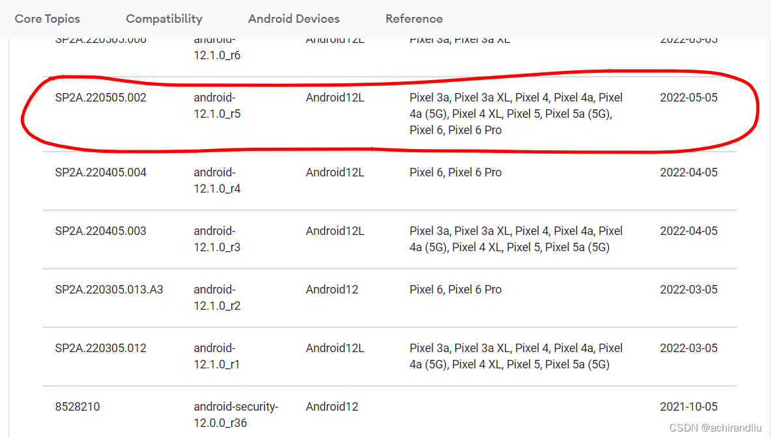Image resolution: width=771 pixels, height=438 pixels.
Task: Open the android-12.1.0_r3 tag link
Action: (217, 239)
